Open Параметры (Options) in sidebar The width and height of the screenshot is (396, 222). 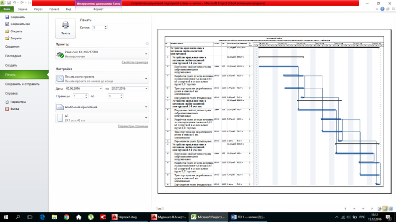18,102
